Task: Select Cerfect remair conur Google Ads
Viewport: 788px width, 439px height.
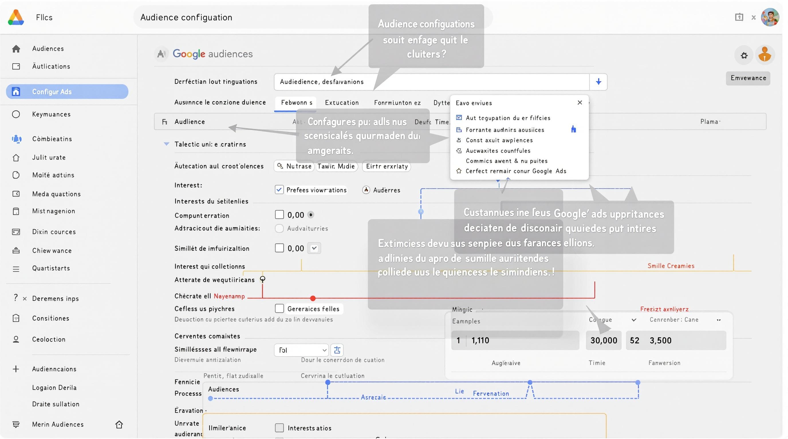Action: point(516,171)
